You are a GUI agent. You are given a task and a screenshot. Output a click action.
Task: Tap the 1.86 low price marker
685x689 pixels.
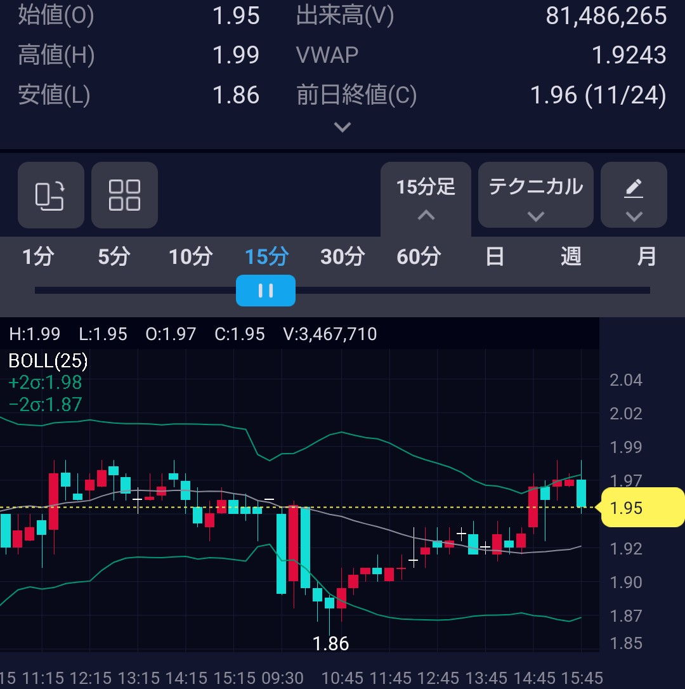[330, 644]
